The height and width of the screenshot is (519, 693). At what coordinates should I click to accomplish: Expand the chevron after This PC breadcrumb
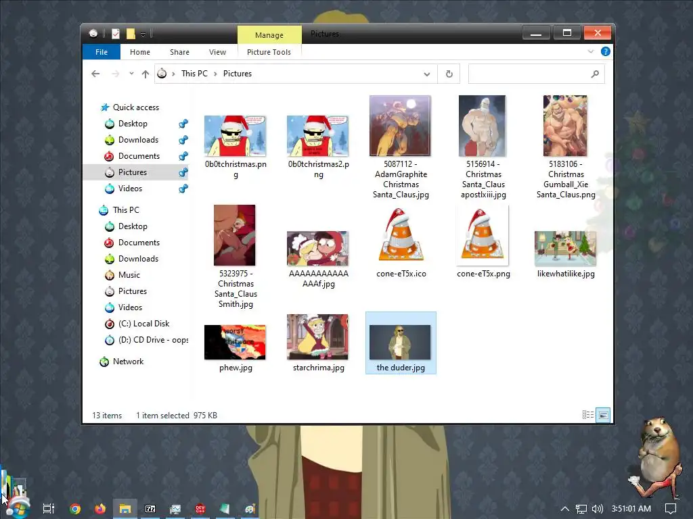pos(216,74)
